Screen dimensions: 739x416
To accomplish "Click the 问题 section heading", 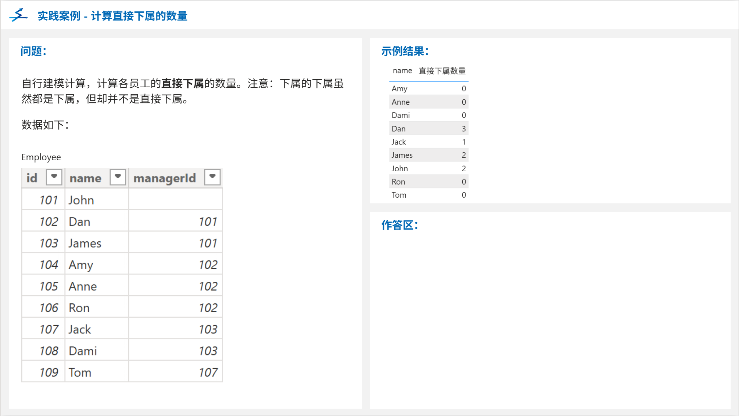I will pos(33,51).
